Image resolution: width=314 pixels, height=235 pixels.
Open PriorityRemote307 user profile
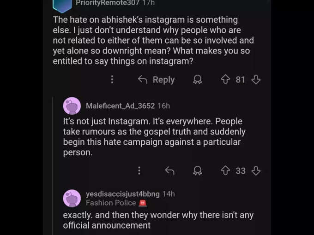107,3
